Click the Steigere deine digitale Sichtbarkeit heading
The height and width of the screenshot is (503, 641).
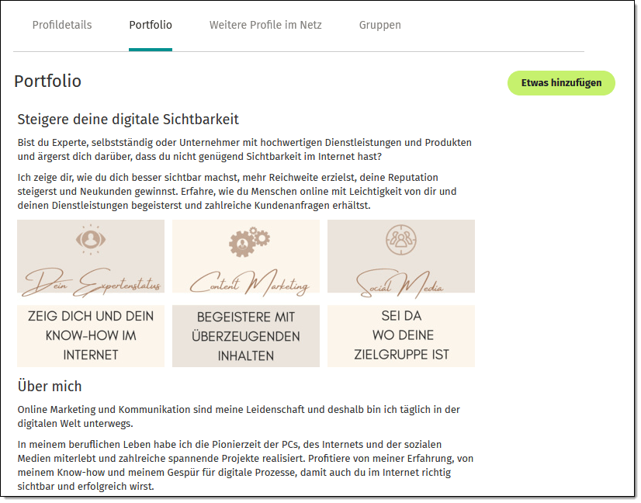pos(128,119)
